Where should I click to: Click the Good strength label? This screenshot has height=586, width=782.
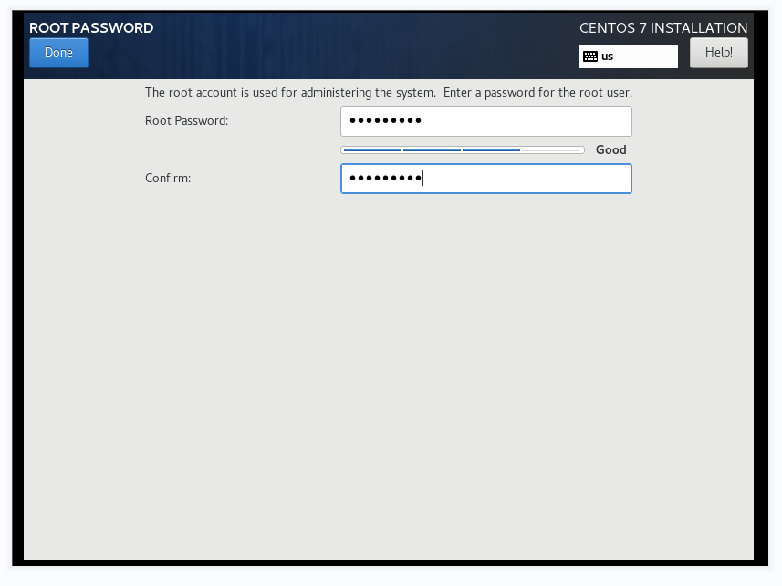point(611,150)
